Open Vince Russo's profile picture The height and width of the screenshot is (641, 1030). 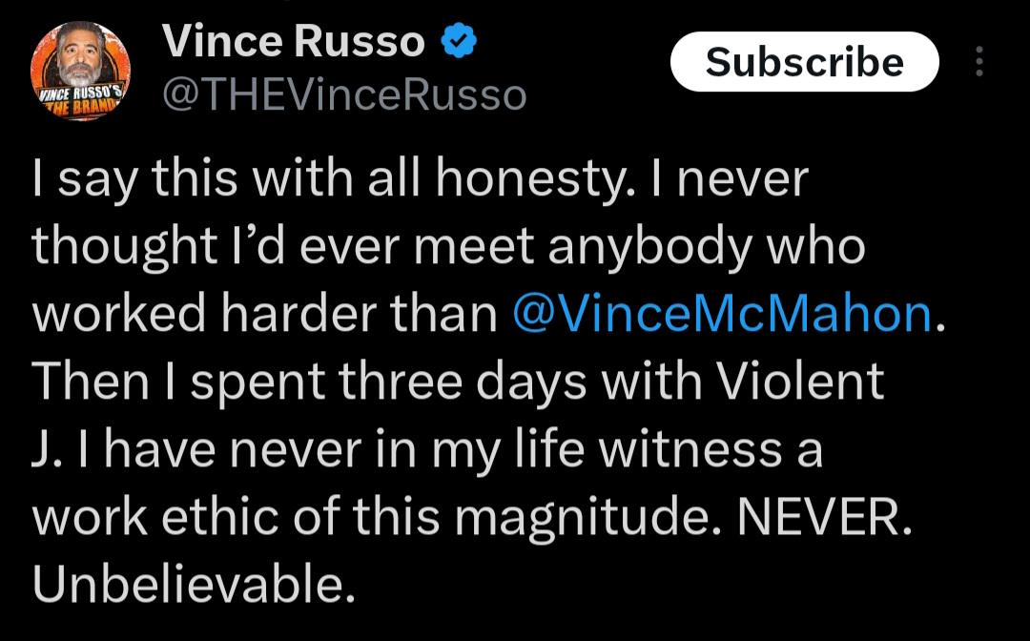pyautogui.click(x=81, y=69)
